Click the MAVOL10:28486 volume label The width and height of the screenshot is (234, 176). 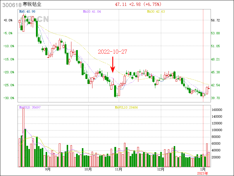tap(126, 108)
